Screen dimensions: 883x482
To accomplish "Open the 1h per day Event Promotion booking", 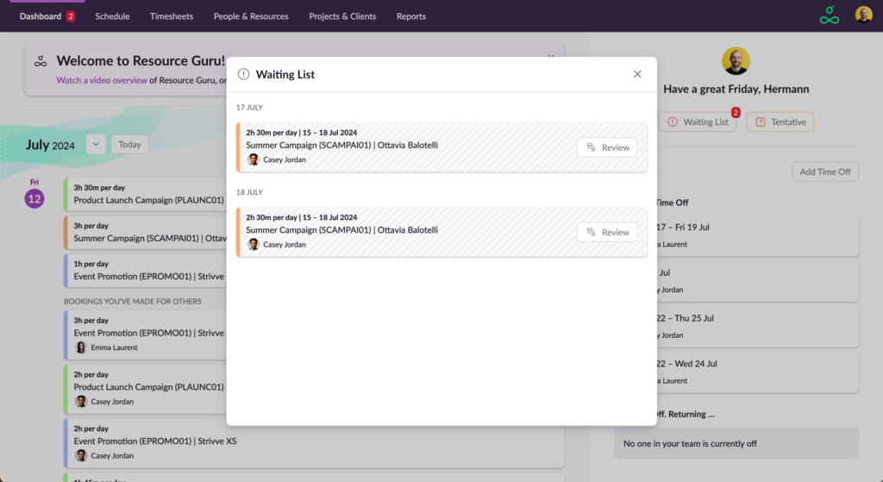I will click(x=146, y=270).
